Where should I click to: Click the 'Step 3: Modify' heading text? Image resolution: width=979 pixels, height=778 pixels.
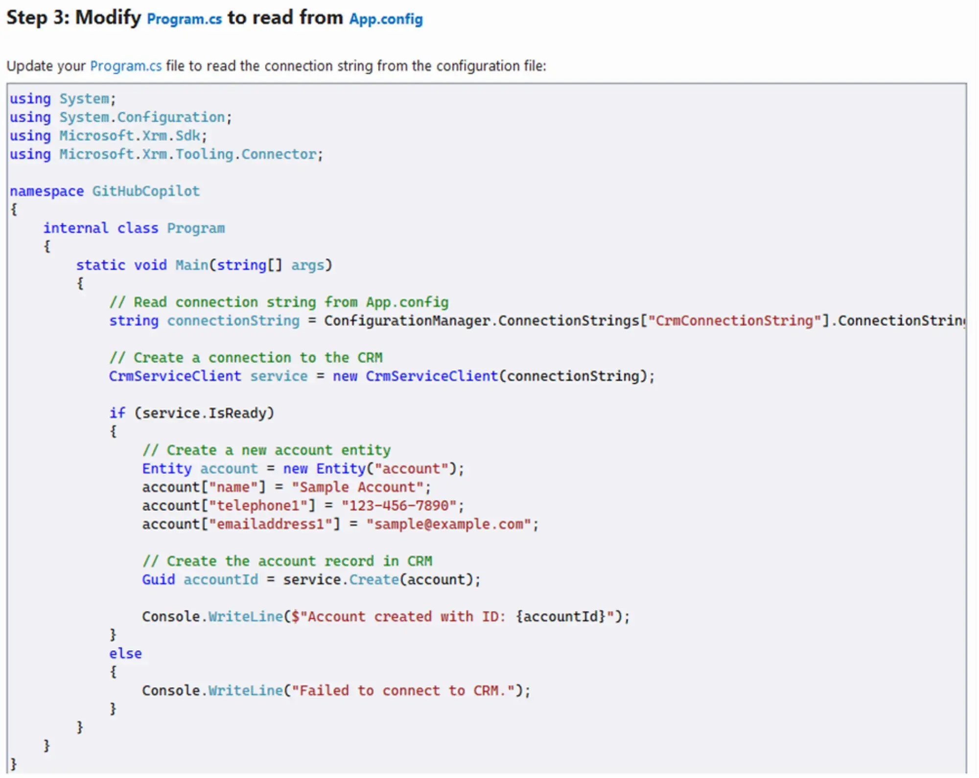click(x=74, y=18)
